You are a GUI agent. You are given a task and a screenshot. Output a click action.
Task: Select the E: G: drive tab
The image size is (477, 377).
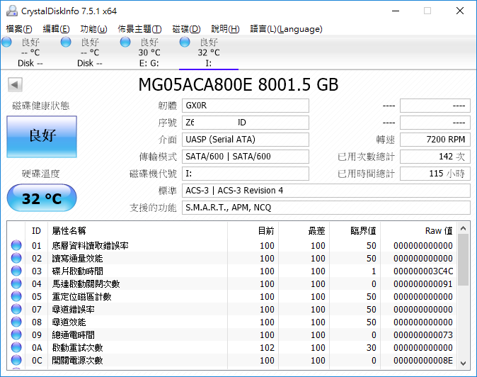[149, 52]
